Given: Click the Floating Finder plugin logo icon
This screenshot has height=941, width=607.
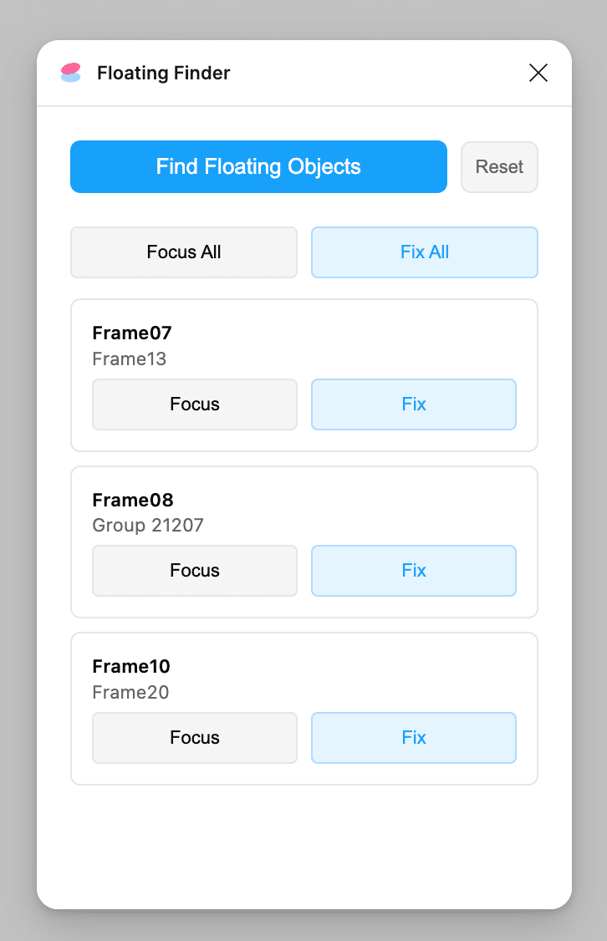Looking at the screenshot, I should click(70, 73).
